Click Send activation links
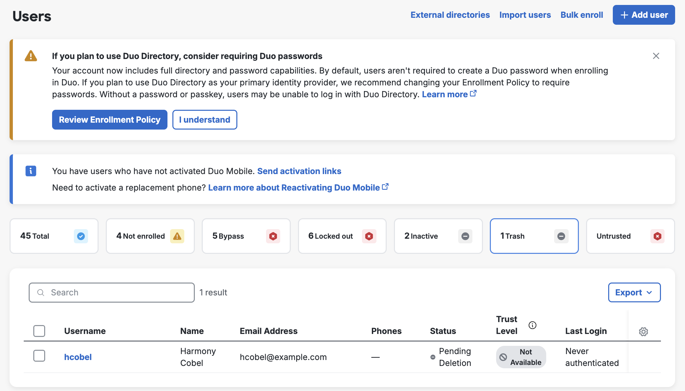This screenshot has width=685, height=391. click(x=299, y=171)
